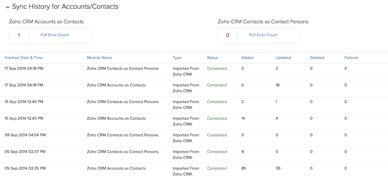Image resolution: width=388 pixels, height=179 pixels.
Task: Open Pull Error Count for Contact Persons
Action: 263,35
